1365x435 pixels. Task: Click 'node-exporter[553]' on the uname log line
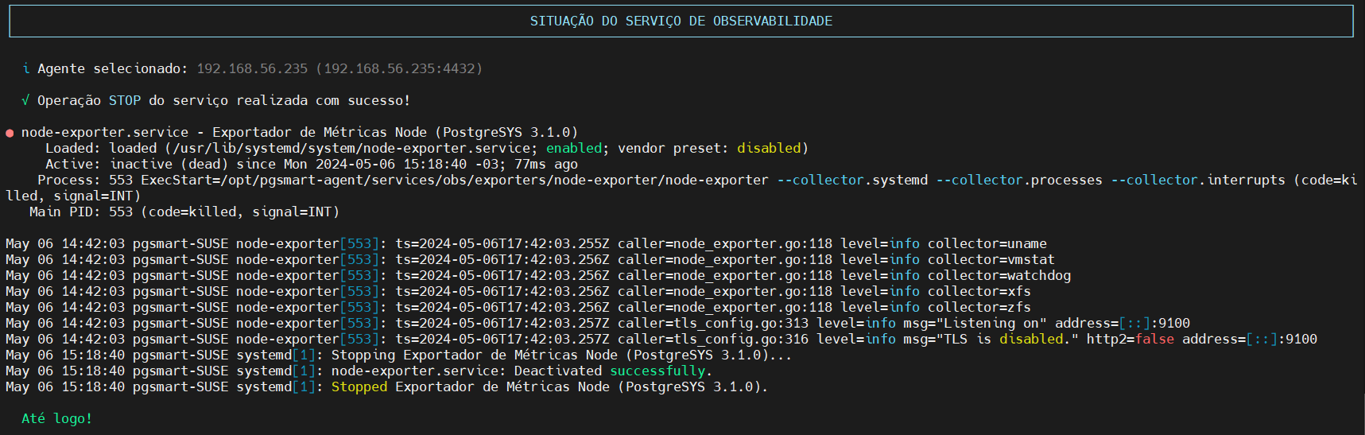[308, 244]
